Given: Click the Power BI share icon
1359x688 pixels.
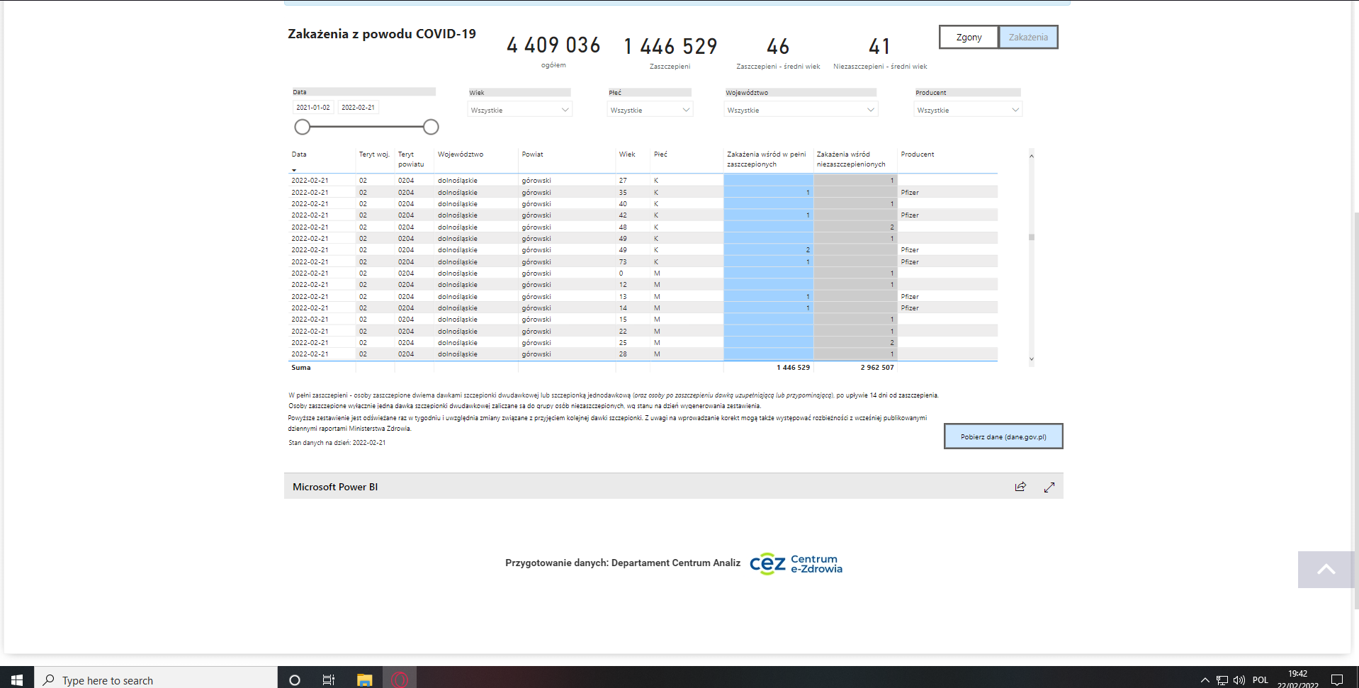Looking at the screenshot, I should coord(1020,487).
